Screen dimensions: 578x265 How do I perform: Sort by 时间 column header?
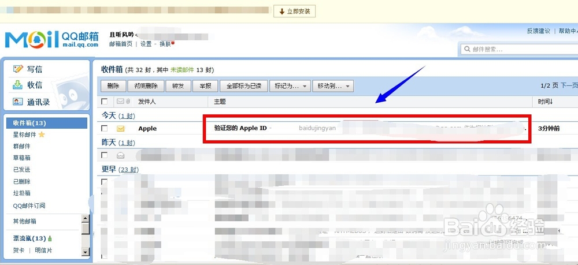(545, 102)
